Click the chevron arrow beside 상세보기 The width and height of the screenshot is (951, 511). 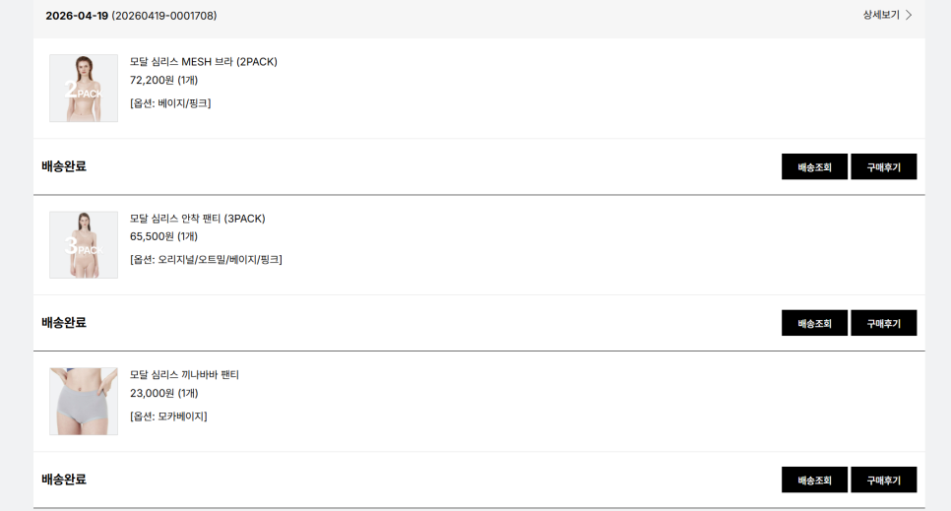pyautogui.click(x=909, y=15)
